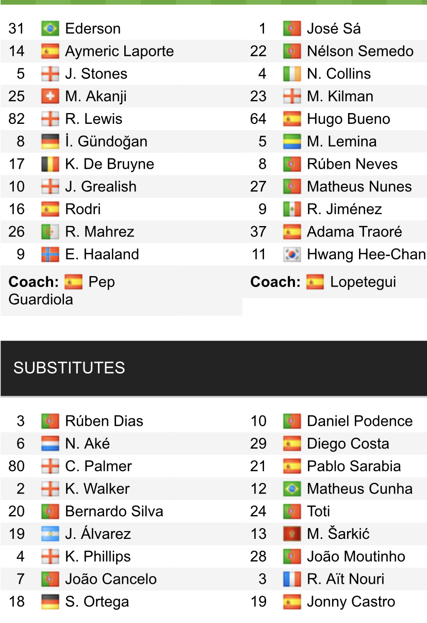Open substitute Matheus Cunha
Screen dimensions: 427x623
[359, 489]
